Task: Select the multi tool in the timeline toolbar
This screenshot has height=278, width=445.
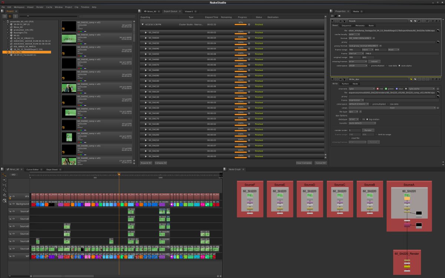Action: pos(4,175)
